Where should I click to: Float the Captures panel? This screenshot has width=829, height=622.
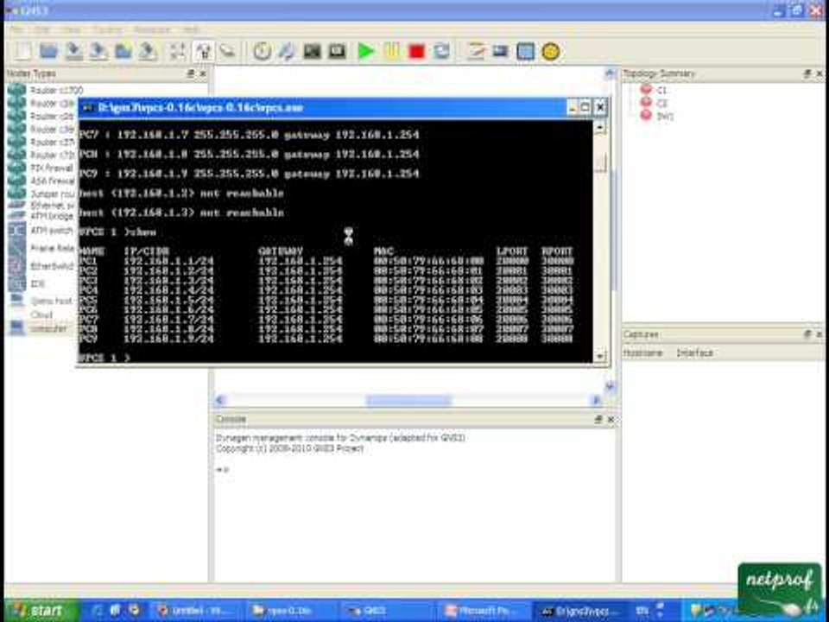click(x=807, y=334)
